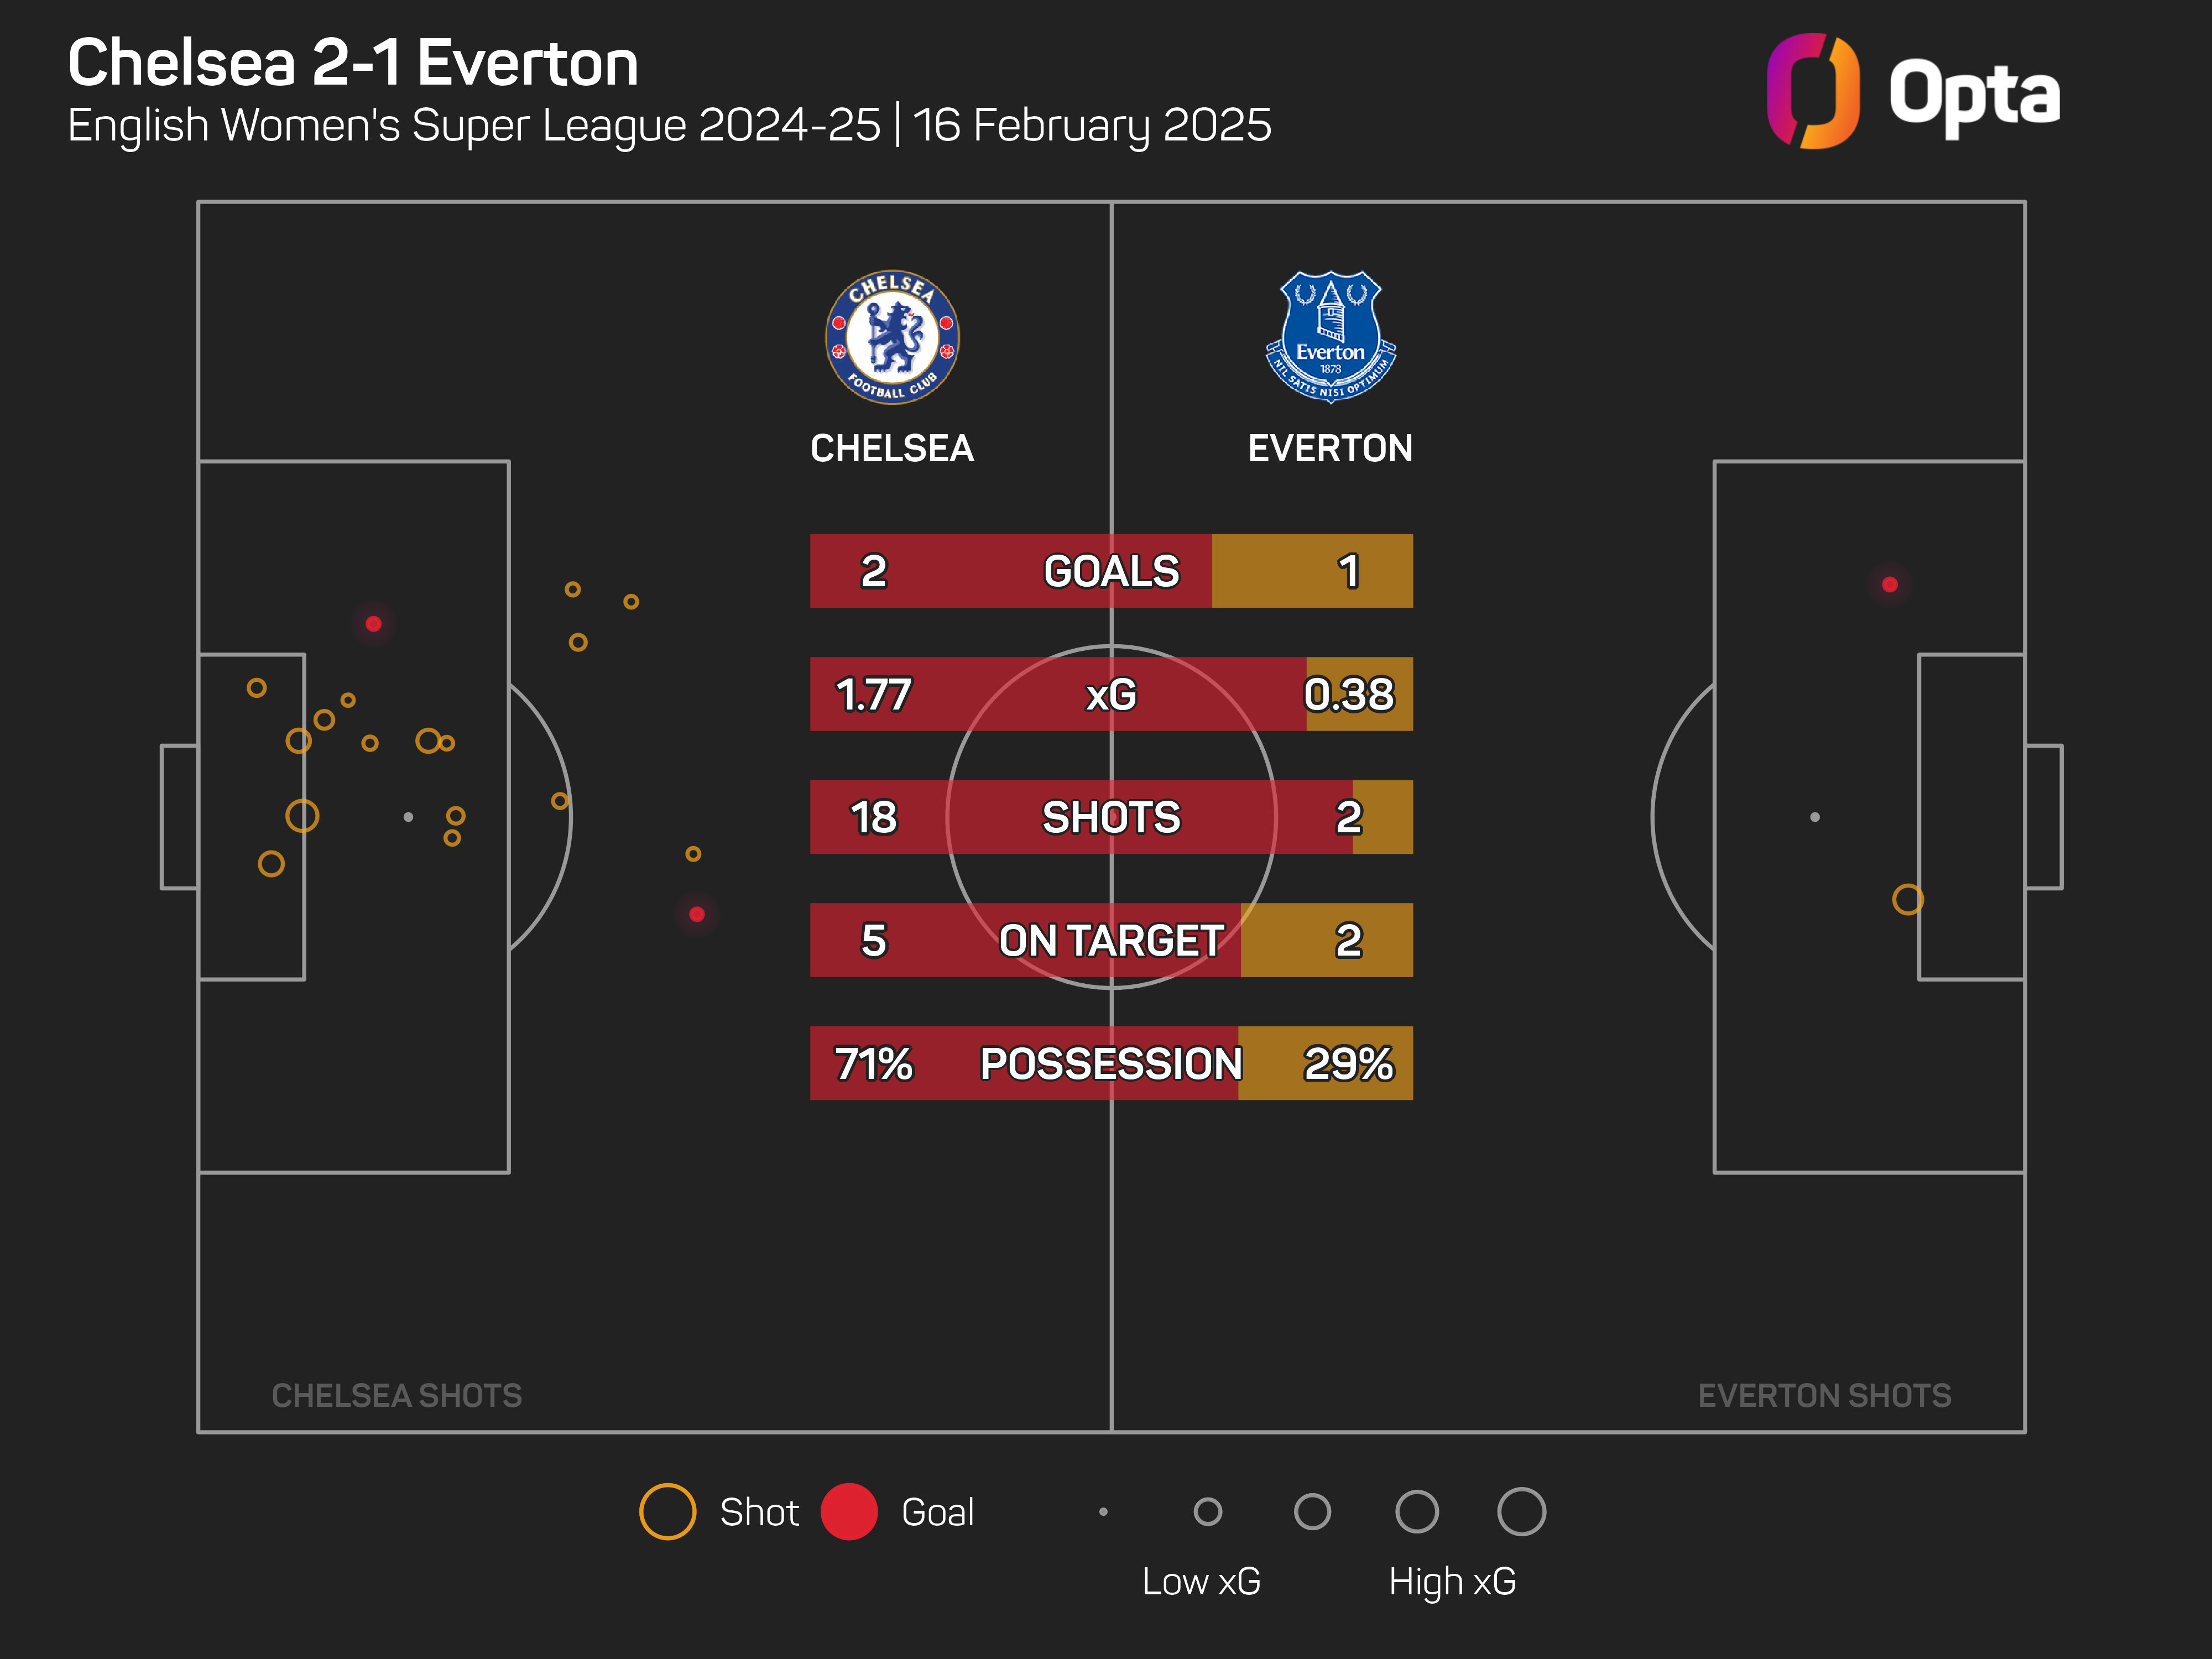Click the EVERTON SHOTS pitch label
The image size is (2212, 1659).
coord(1823,1395)
